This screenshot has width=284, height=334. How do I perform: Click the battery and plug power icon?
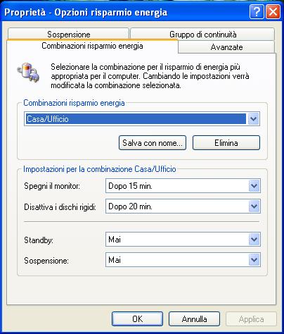pos(28,72)
